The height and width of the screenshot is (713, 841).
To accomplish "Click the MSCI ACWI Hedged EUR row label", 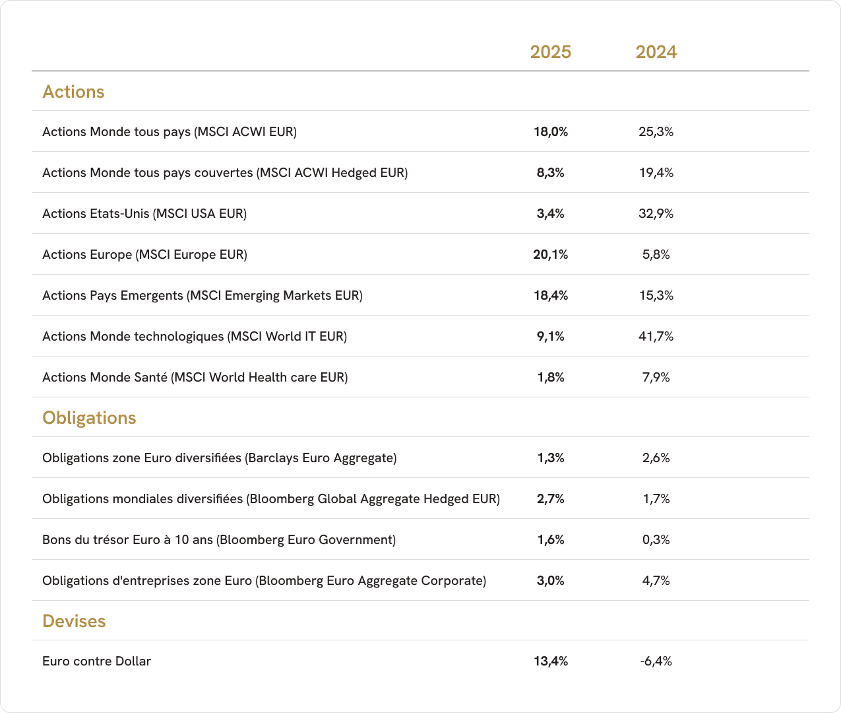I will (x=225, y=173).
